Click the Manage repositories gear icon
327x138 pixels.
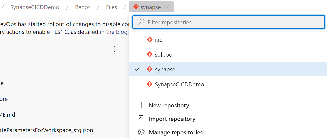click(x=141, y=132)
